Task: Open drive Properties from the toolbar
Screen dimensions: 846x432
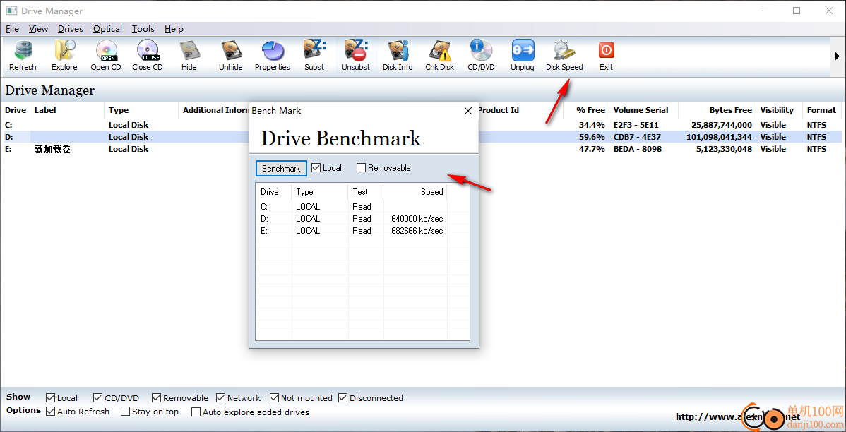Action: click(x=273, y=56)
